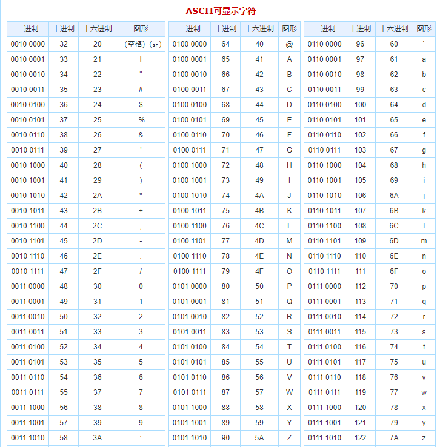Click the '+' character cell
The width and height of the screenshot is (440, 447).
pos(141,211)
